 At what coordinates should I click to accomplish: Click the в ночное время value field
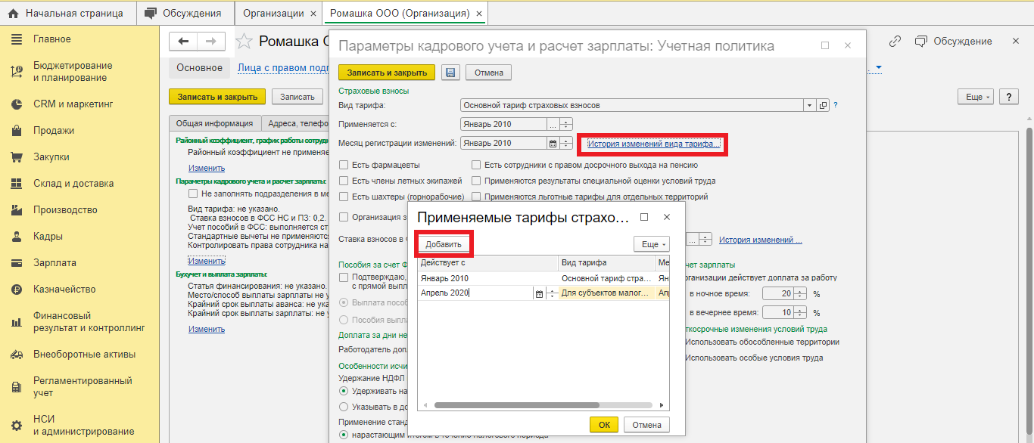(777, 293)
